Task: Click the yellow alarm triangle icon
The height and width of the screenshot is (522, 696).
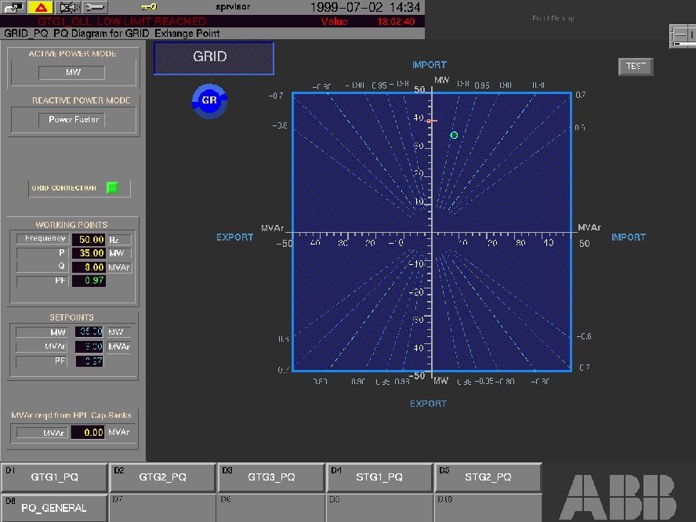Action: click(39, 7)
